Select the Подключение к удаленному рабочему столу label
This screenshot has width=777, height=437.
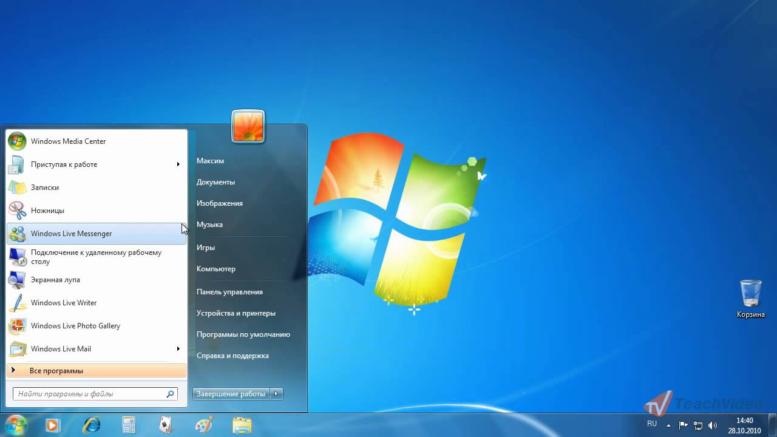tap(97, 257)
